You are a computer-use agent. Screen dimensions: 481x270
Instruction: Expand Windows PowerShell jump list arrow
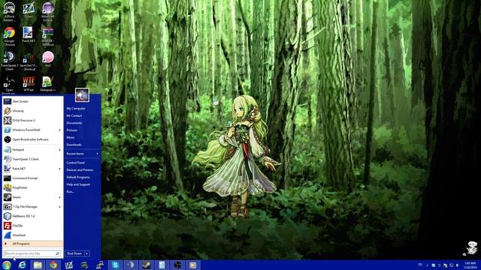pyautogui.click(x=59, y=130)
